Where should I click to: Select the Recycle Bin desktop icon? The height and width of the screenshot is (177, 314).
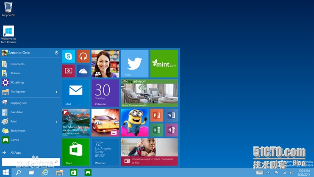[x=8, y=9]
